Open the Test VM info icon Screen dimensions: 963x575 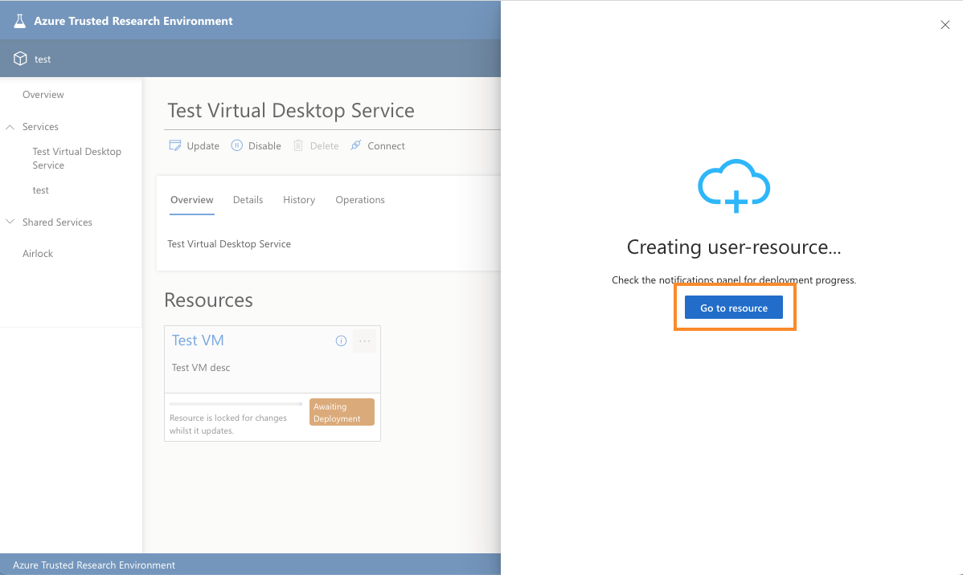point(341,341)
